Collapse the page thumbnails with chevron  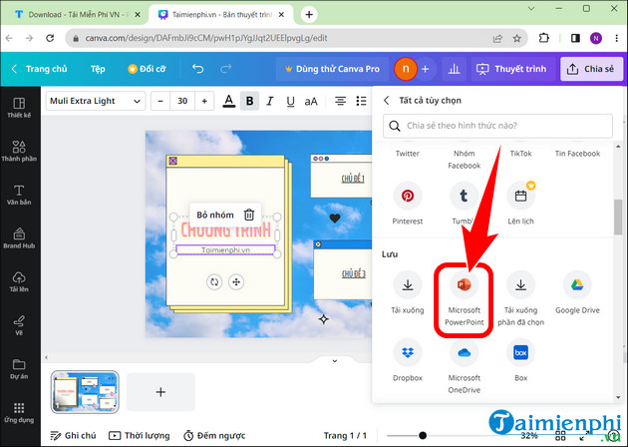335,361
